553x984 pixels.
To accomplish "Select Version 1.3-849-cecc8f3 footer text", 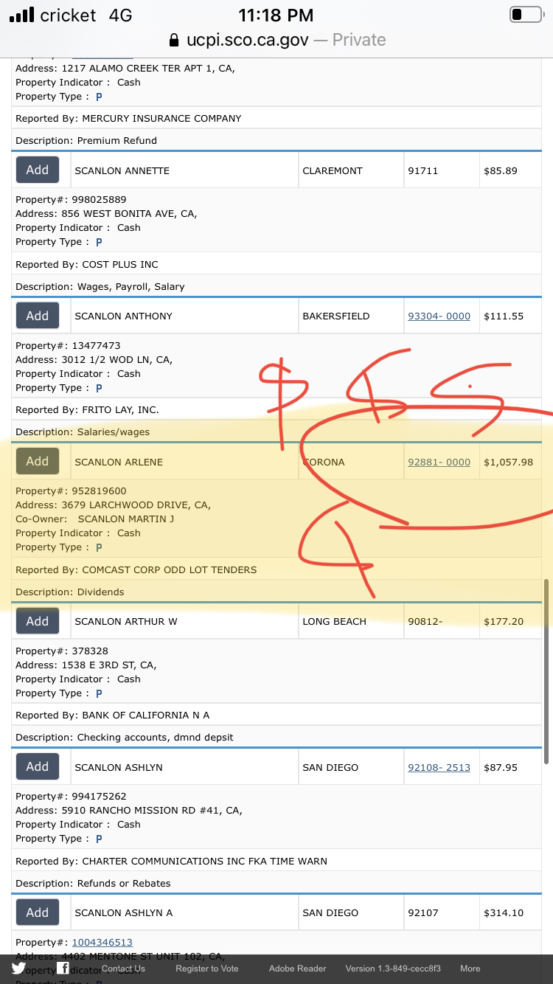I will 393,969.
